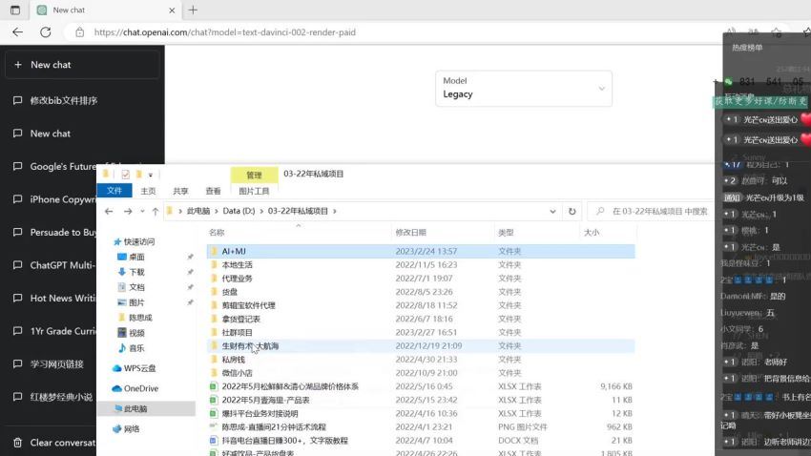Open the 图片工具 ribbon tab
Viewport: 811px width, 456px height.
pos(254,191)
